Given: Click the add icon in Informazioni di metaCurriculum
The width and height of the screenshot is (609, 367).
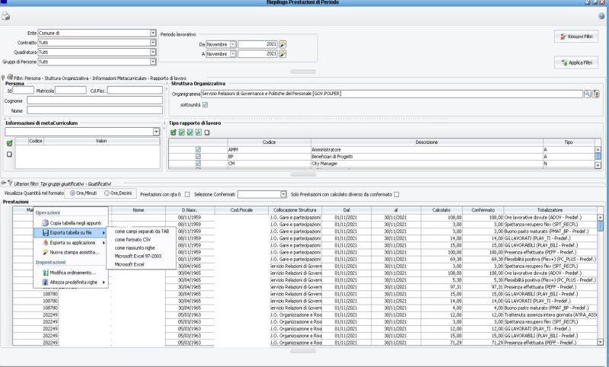Looking at the screenshot, I should click(9, 142).
